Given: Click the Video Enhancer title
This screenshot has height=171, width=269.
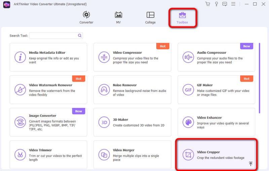Looking at the screenshot, I should coord(209,117).
